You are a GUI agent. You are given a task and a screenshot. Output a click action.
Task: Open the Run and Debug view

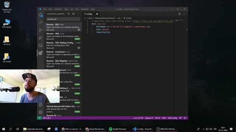click(x=41, y=37)
